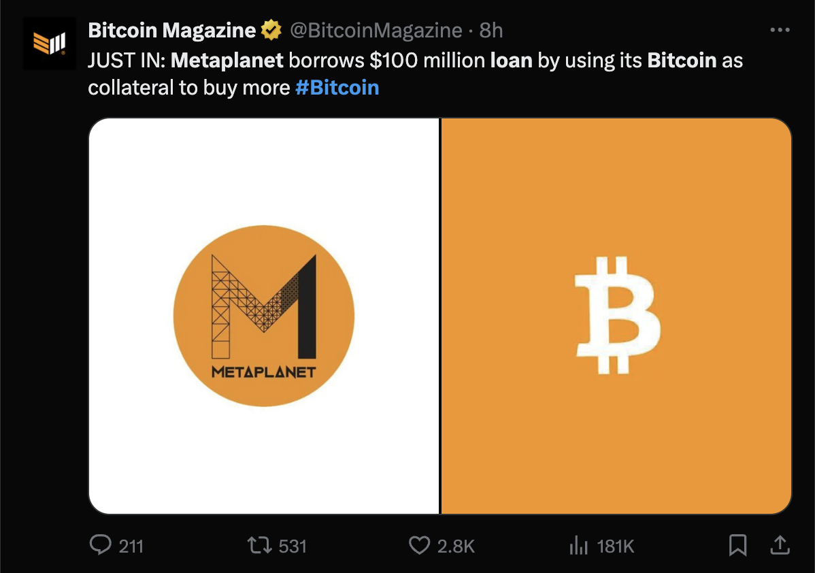
Task: Click the 8h timestamp to open the post
Action: tap(493, 30)
